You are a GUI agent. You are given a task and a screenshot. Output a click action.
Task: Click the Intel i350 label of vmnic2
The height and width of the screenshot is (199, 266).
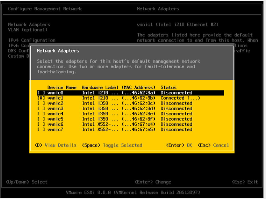pyautogui.click(x=100, y=103)
